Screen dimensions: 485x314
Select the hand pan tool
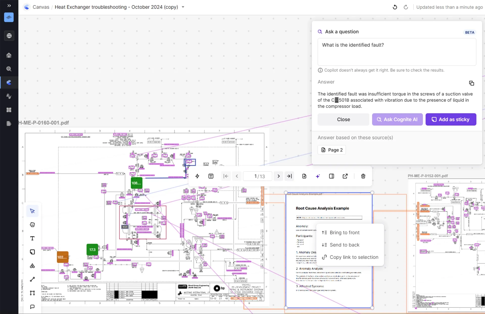click(32, 225)
